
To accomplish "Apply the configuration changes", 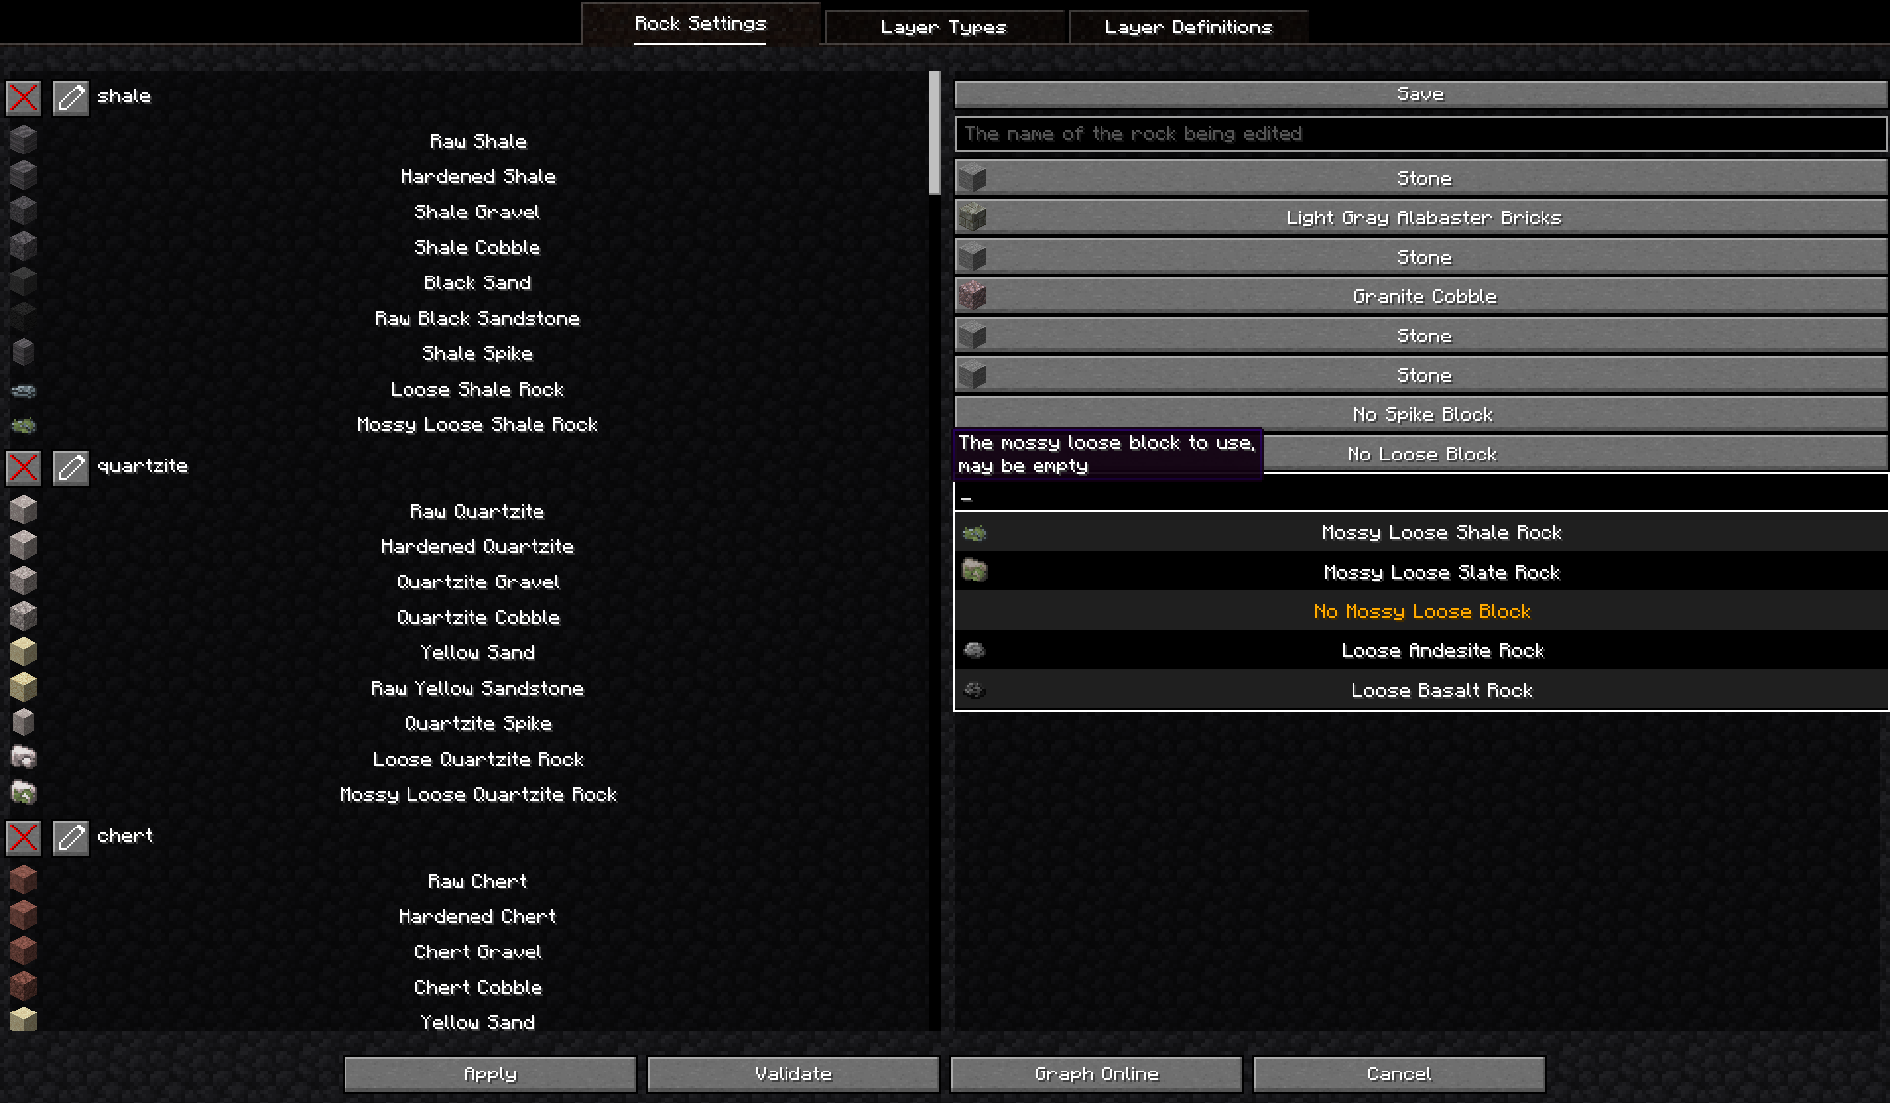I will coord(490,1073).
